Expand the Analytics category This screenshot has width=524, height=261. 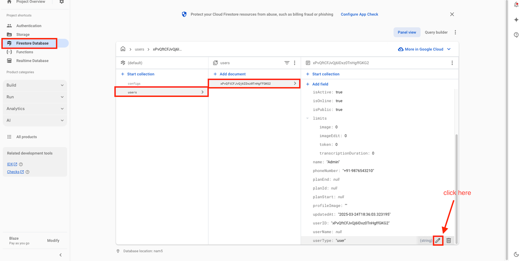click(x=35, y=109)
